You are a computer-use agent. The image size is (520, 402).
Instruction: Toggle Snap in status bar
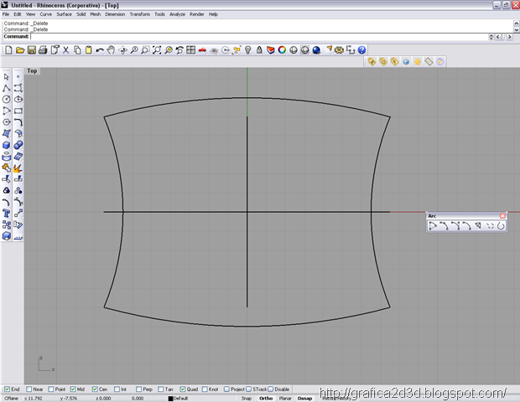[x=247, y=399]
